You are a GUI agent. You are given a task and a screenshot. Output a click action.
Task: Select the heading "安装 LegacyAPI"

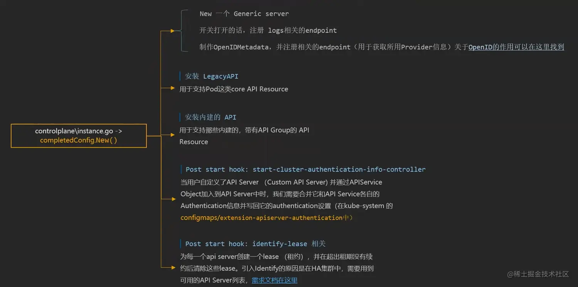click(x=212, y=76)
